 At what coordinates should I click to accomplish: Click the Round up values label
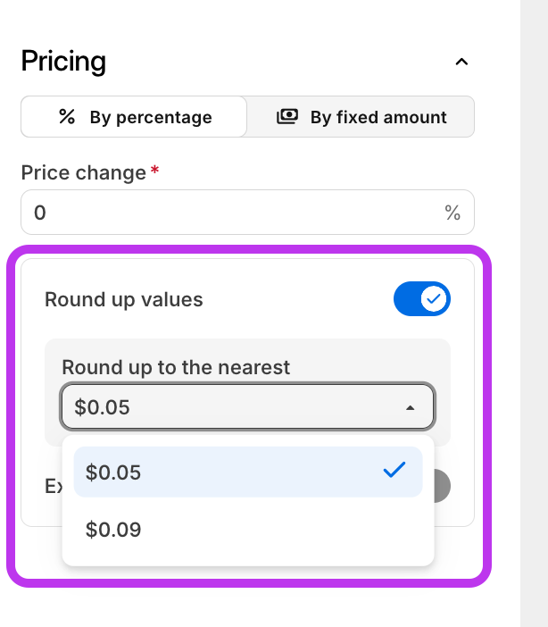(x=124, y=299)
